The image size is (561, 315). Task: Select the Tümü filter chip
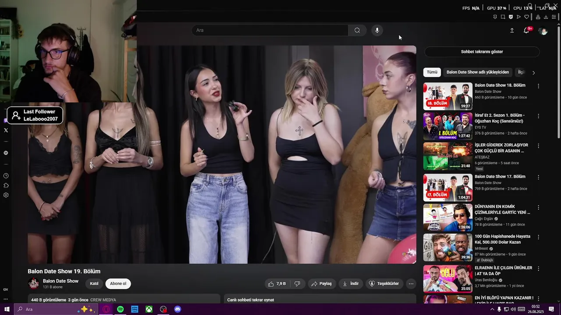432,72
